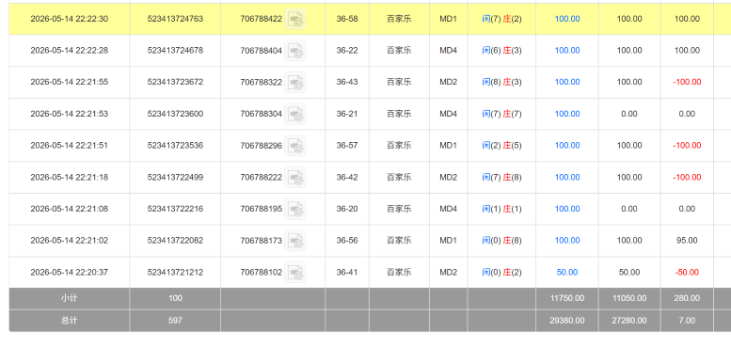
Task: Click timestamp 2026-05-14 22:20:37
Action: pos(70,272)
